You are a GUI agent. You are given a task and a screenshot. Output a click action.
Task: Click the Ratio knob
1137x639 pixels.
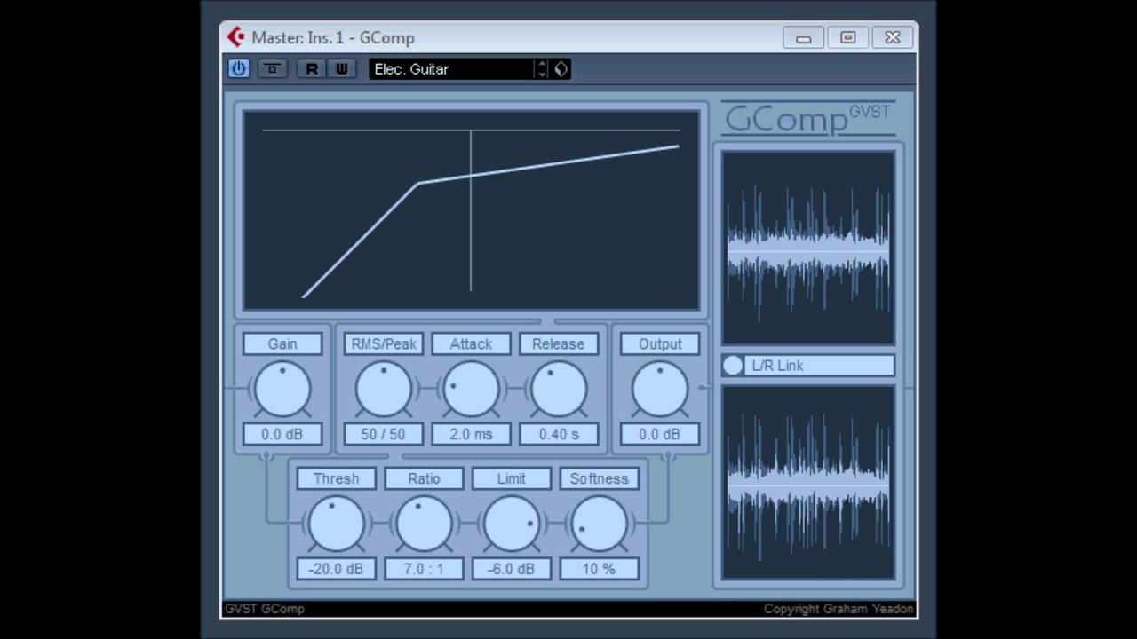coord(424,524)
